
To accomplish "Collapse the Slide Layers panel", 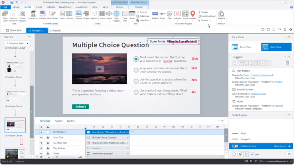I will click(x=285, y=115).
